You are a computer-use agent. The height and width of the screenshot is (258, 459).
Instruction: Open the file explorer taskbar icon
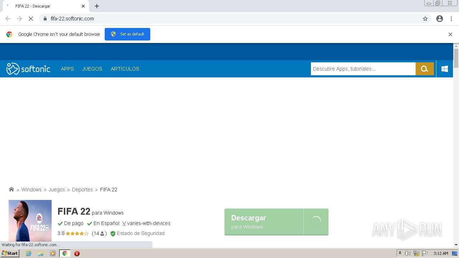tap(41, 253)
